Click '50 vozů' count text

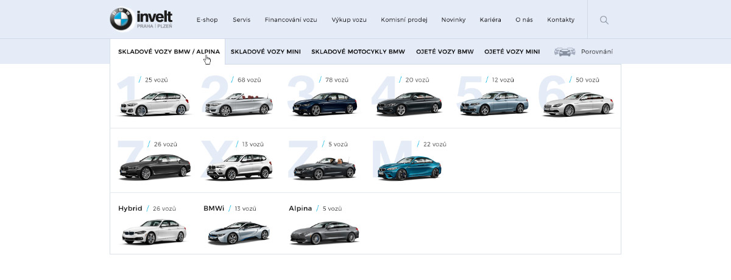[x=588, y=80]
